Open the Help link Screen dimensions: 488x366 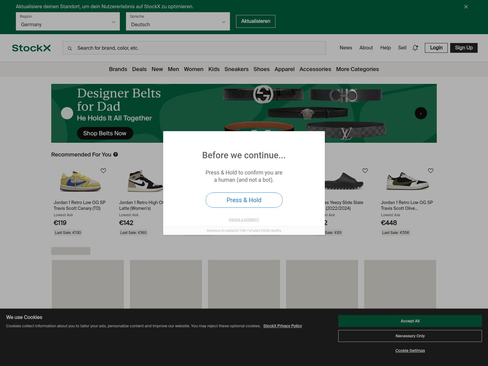click(386, 48)
